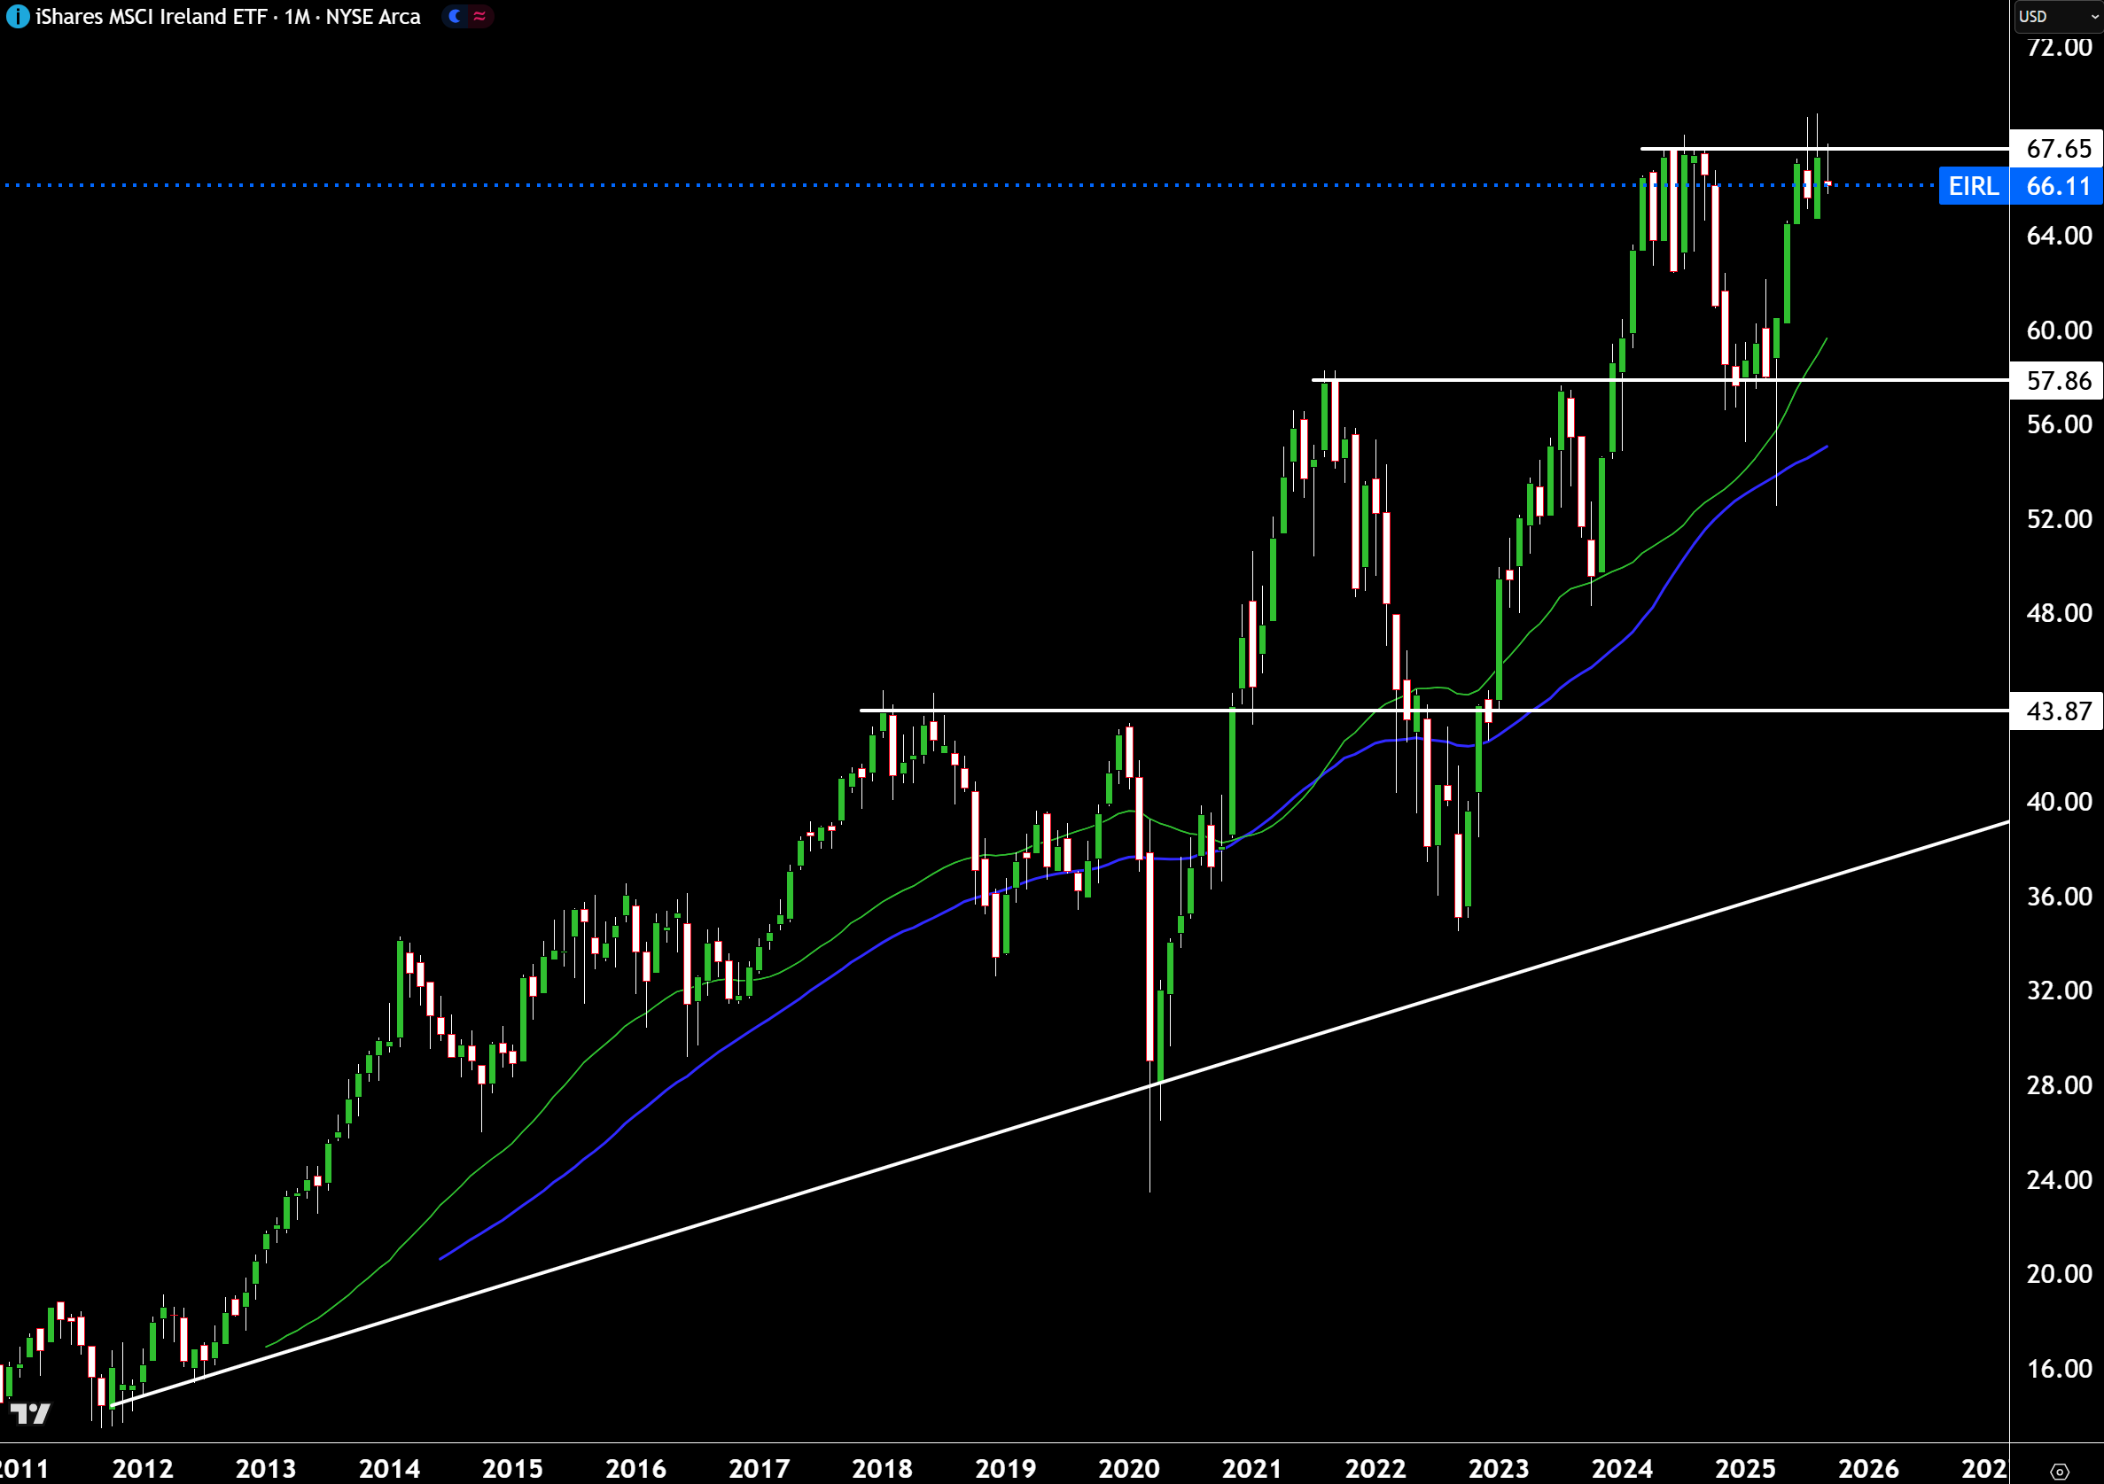Click the 1M interval text in the chart title
The width and height of the screenshot is (2104, 1484).
click(x=296, y=17)
